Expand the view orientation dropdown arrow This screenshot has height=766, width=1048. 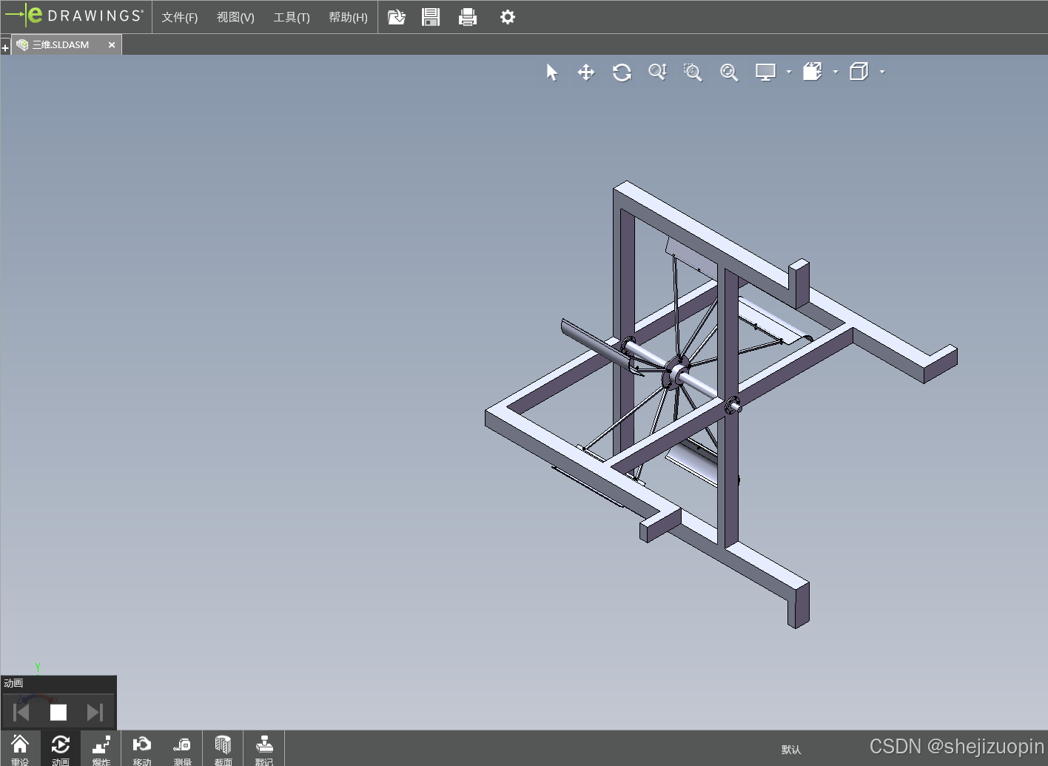[882, 72]
